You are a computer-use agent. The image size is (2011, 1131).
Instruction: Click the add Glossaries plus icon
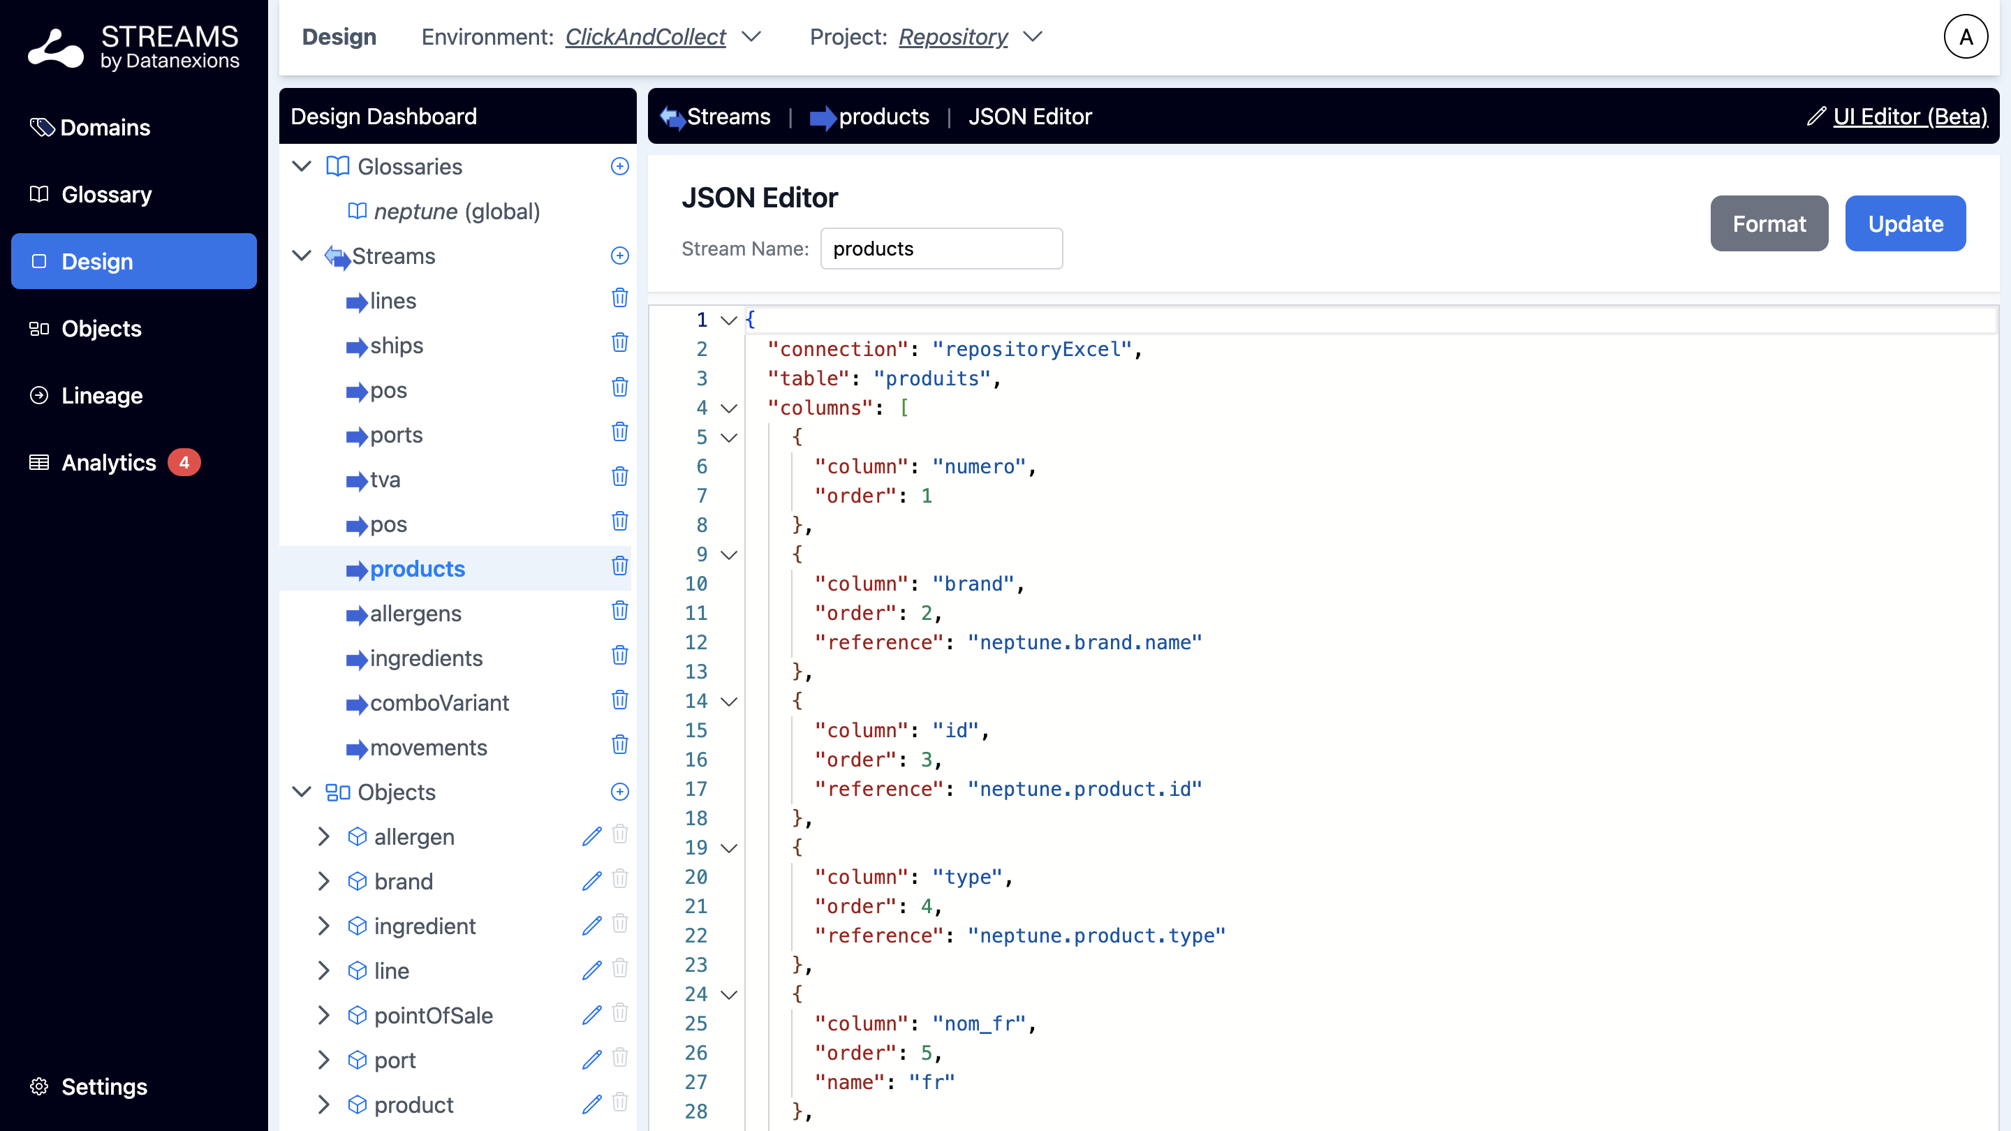click(620, 166)
